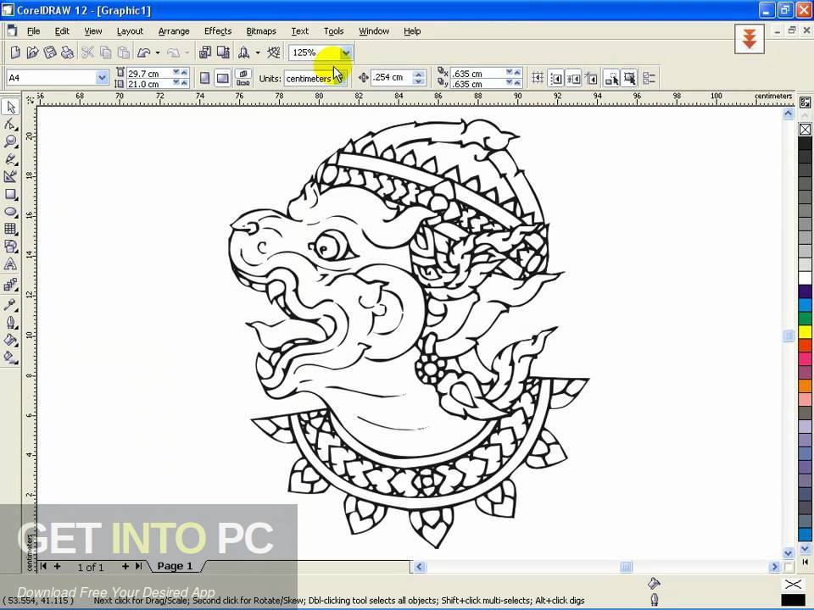Select the Text tool (letter A)
814x610 pixels.
click(x=10, y=264)
